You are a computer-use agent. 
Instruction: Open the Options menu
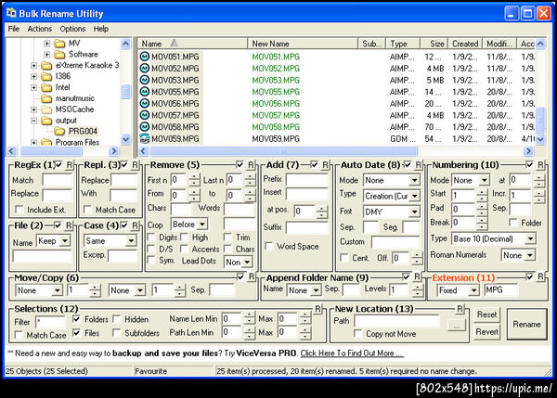coord(72,29)
